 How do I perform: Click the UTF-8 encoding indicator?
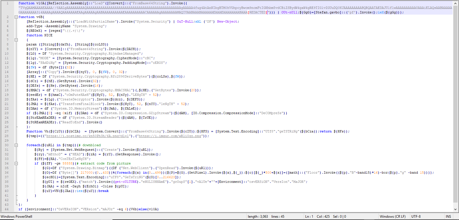(x=416, y=217)
